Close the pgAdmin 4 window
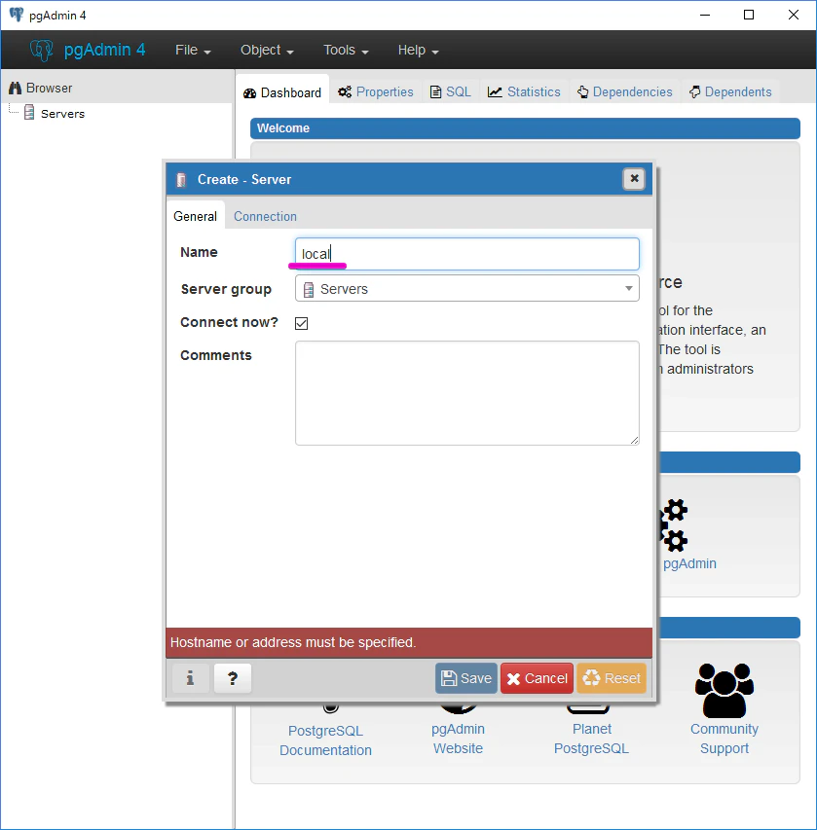The width and height of the screenshot is (817, 830). [794, 15]
